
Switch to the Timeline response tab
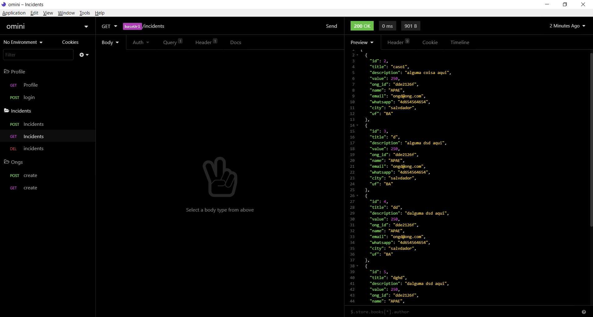pos(460,42)
